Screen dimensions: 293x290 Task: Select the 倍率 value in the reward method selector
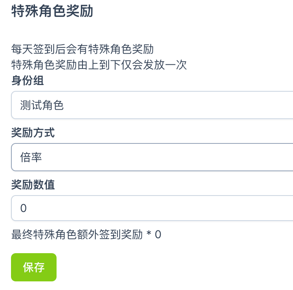[31, 157]
